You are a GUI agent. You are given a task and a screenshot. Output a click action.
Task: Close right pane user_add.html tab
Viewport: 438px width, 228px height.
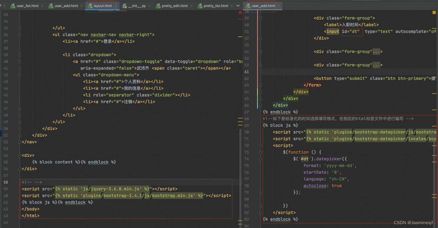point(279,6)
